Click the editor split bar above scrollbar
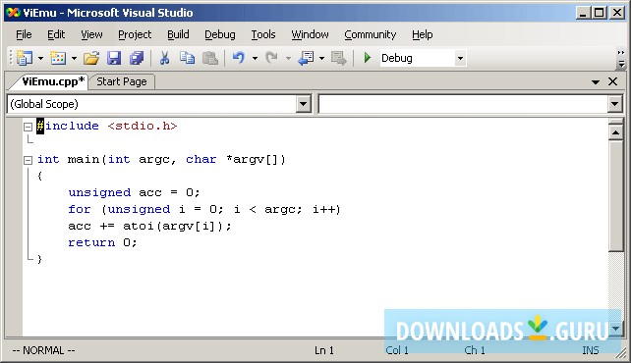Image resolution: width=631 pixels, height=363 pixels. pos(615,122)
